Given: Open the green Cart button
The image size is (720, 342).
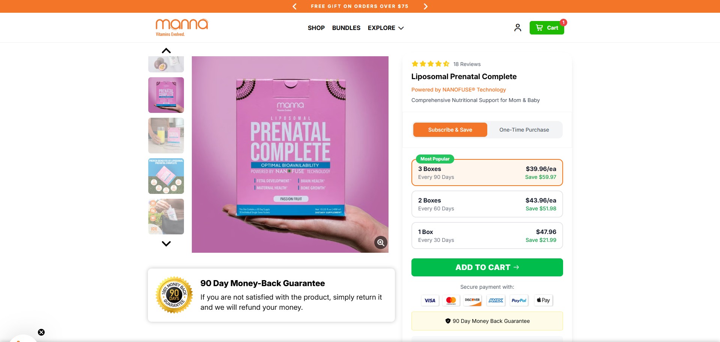Looking at the screenshot, I should 547,28.
